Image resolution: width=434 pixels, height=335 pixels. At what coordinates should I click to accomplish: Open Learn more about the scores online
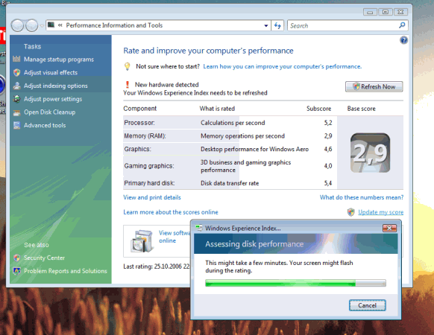[x=171, y=212]
